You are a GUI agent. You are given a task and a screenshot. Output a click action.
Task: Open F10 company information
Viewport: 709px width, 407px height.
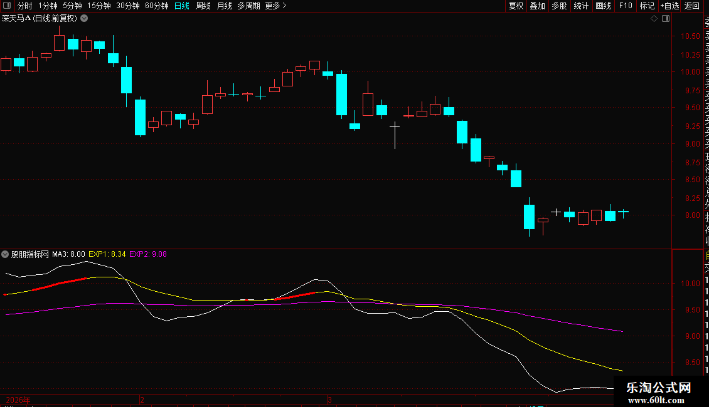(626, 6)
